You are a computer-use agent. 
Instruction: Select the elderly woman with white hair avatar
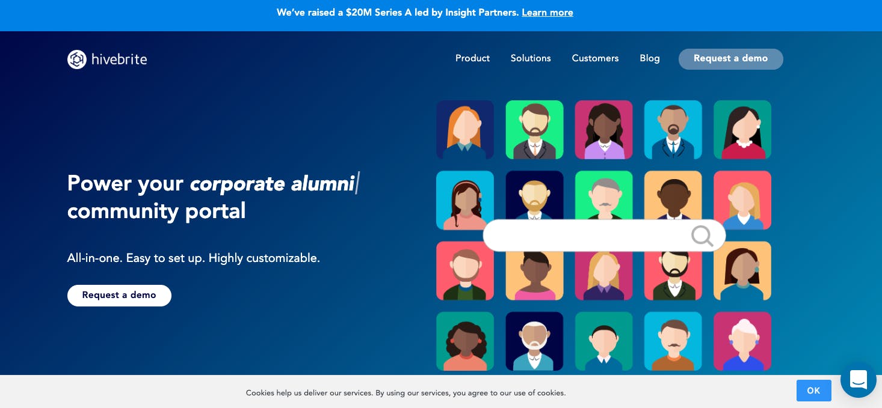(742, 341)
